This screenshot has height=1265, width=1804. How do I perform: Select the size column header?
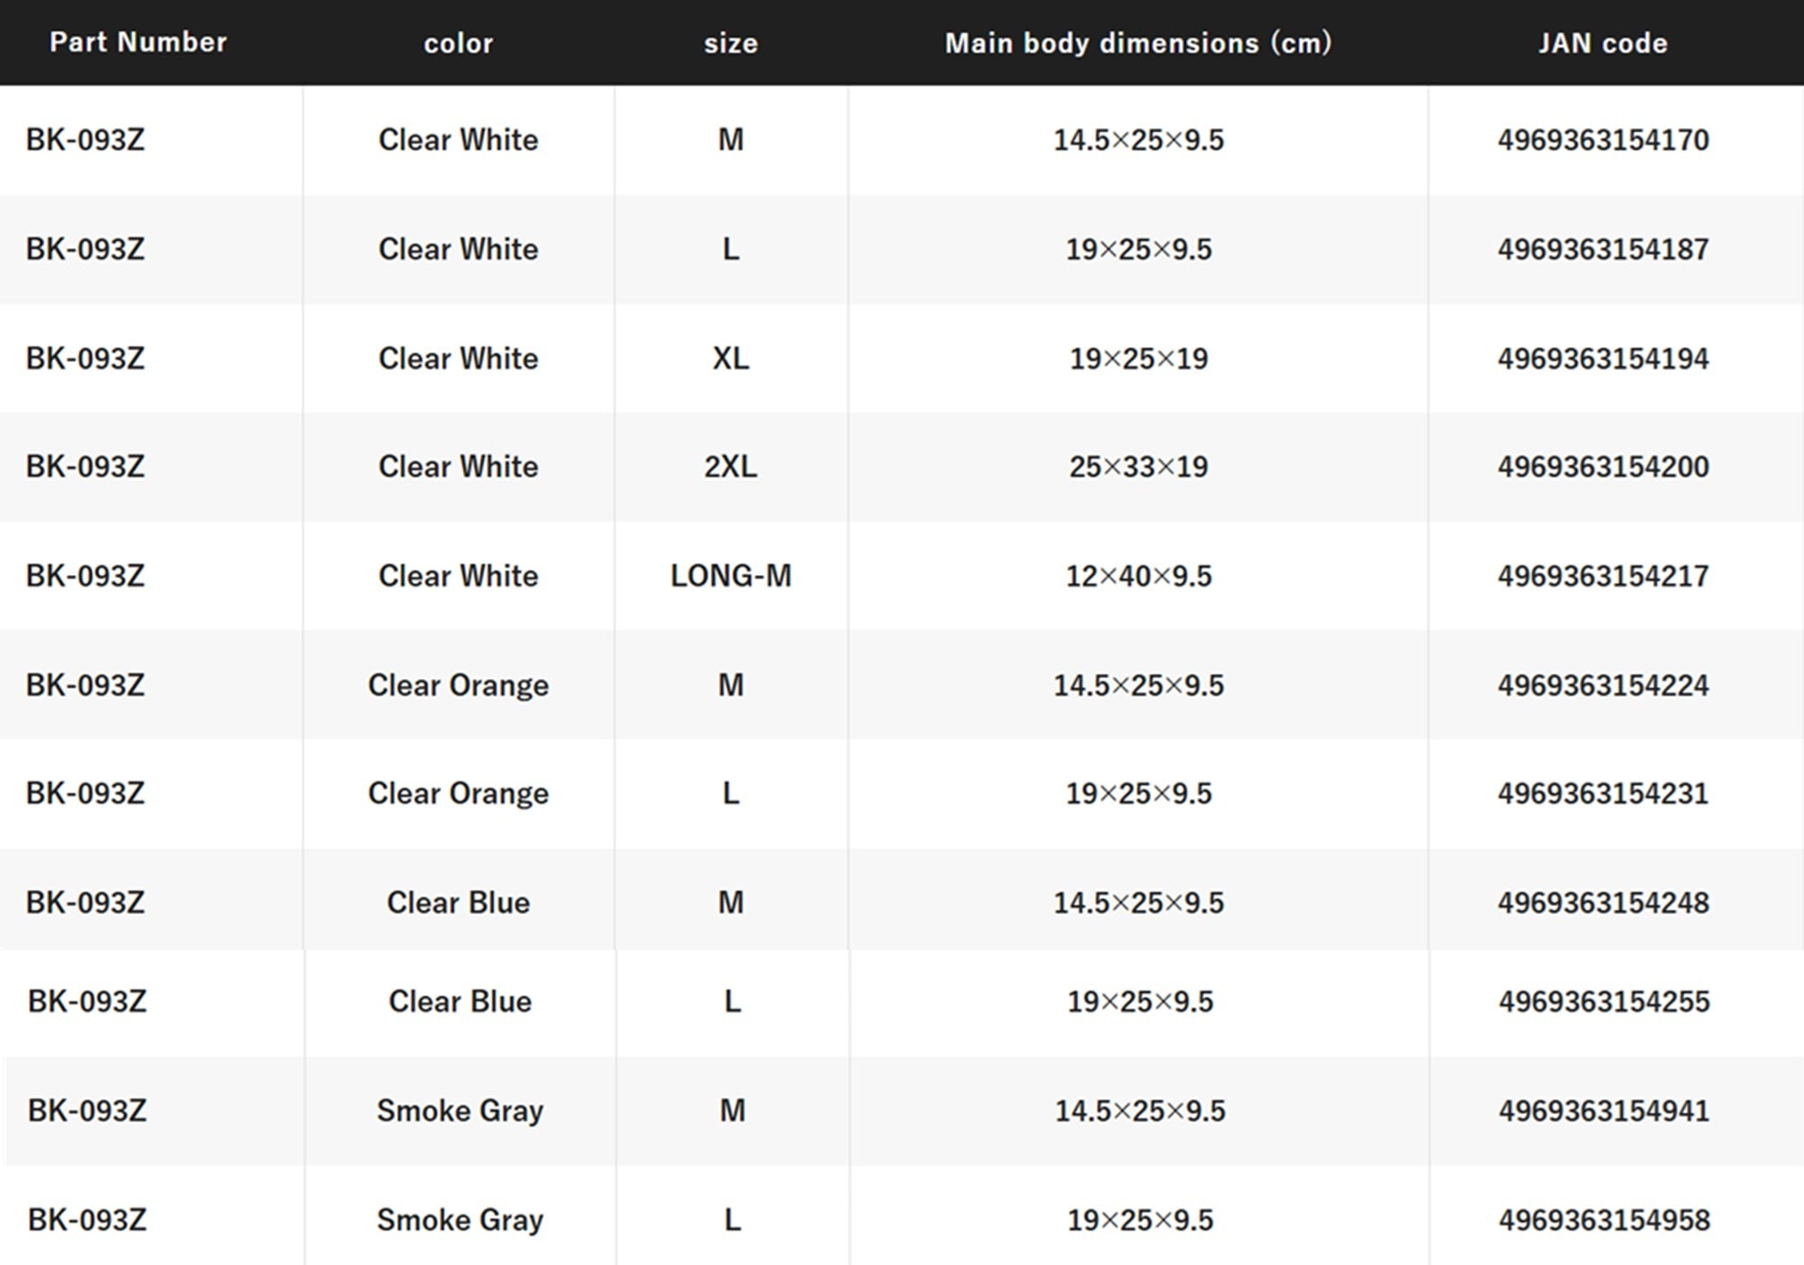pyautogui.click(x=731, y=43)
